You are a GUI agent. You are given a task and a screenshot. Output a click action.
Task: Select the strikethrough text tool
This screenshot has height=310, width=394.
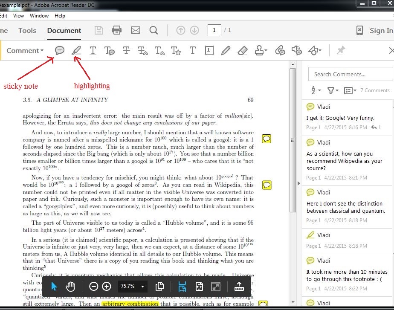point(126,50)
